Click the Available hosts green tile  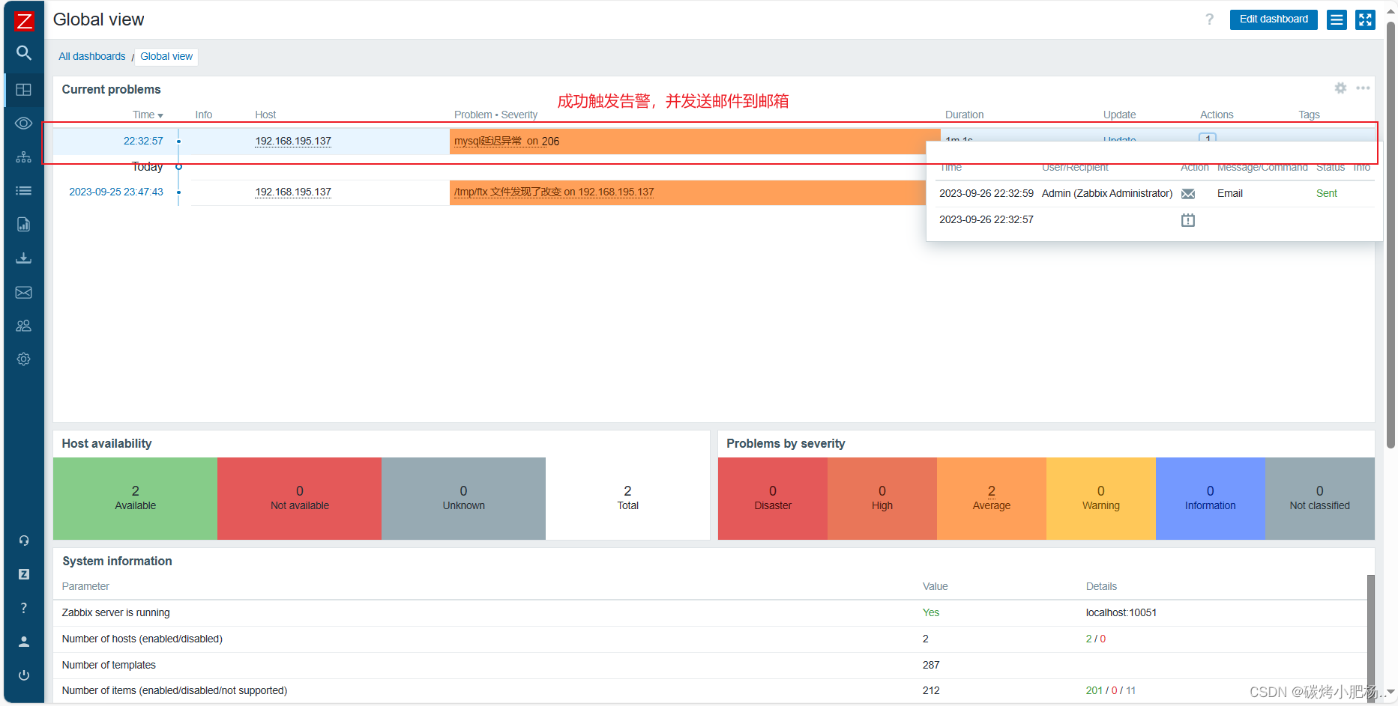pos(135,499)
